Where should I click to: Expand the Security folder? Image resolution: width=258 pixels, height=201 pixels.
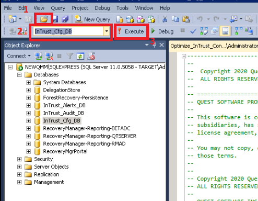click(x=19, y=159)
